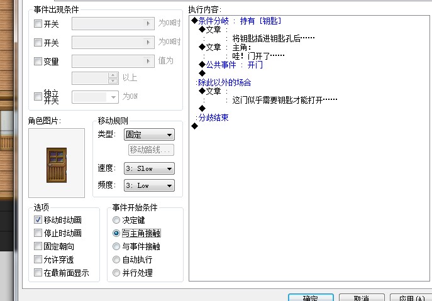The image size is (432, 301).
Task: Click the 应用(A) apply button
Action: (x=411, y=297)
